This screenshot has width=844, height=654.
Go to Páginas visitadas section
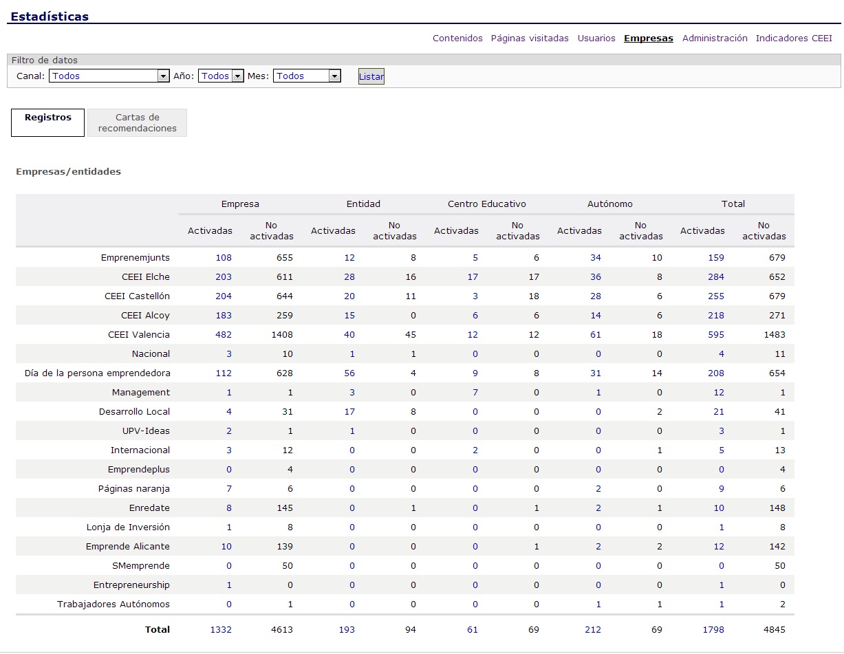tap(530, 39)
